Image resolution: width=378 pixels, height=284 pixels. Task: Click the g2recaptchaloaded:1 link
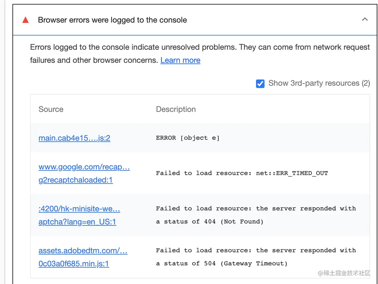click(76, 180)
